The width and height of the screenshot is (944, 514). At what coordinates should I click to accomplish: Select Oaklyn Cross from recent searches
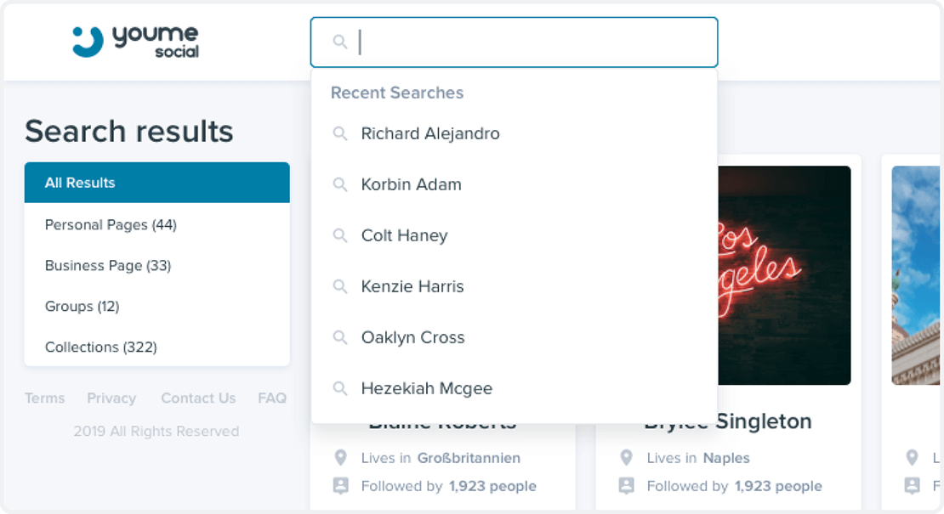412,337
